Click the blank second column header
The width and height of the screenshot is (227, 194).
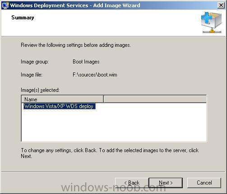click(155, 99)
